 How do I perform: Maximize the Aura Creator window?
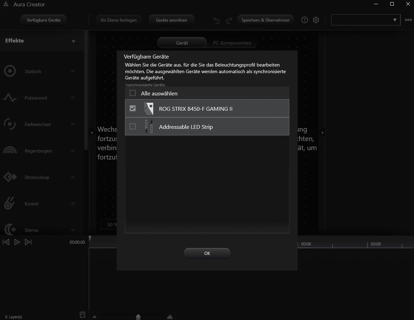click(392, 4)
